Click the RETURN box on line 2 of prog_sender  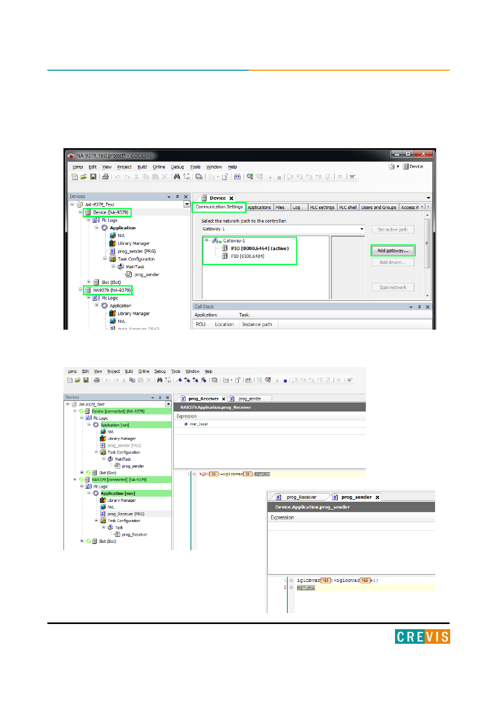[x=306, y=588]
